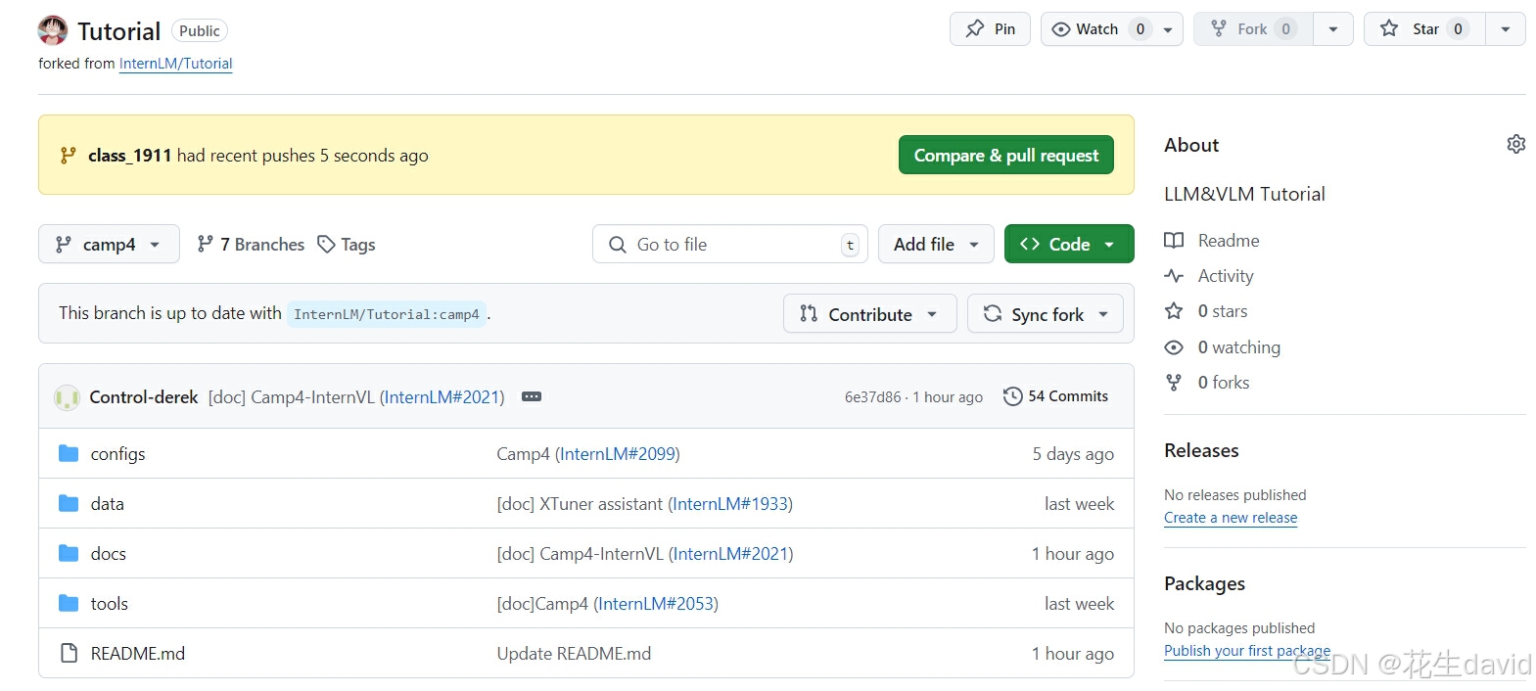View the 0 watching watchers list

1238,347
